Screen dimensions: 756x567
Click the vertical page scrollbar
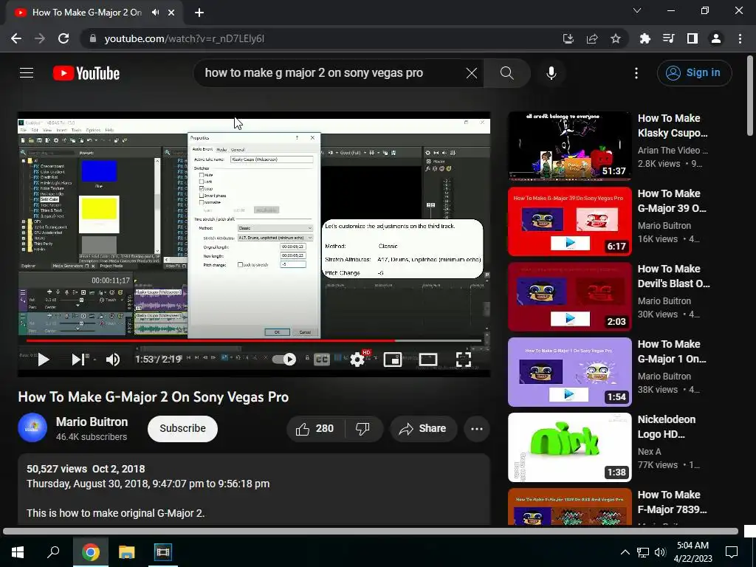click(750, 97)
